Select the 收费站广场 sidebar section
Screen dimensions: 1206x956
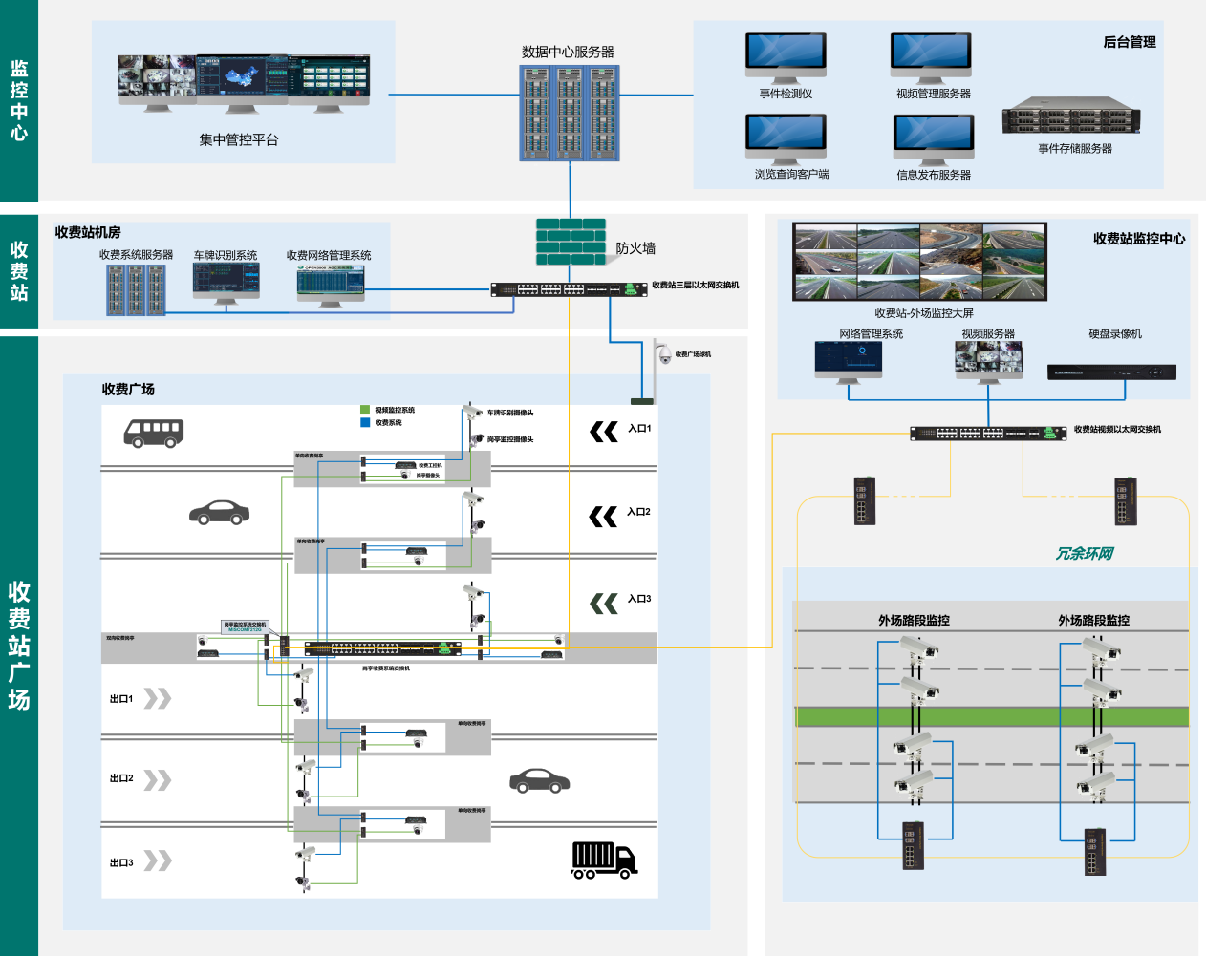(19, 645)
